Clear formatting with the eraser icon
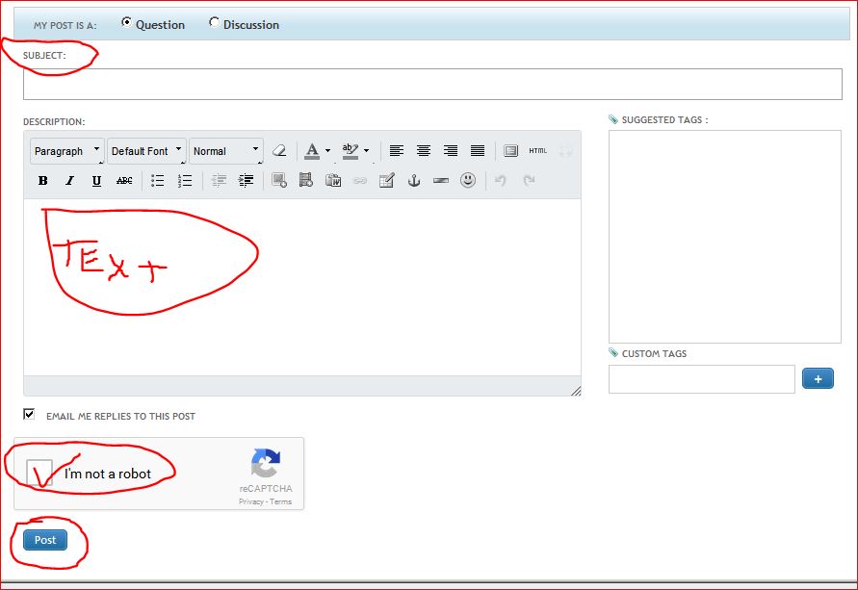 [x=279, y=151]
